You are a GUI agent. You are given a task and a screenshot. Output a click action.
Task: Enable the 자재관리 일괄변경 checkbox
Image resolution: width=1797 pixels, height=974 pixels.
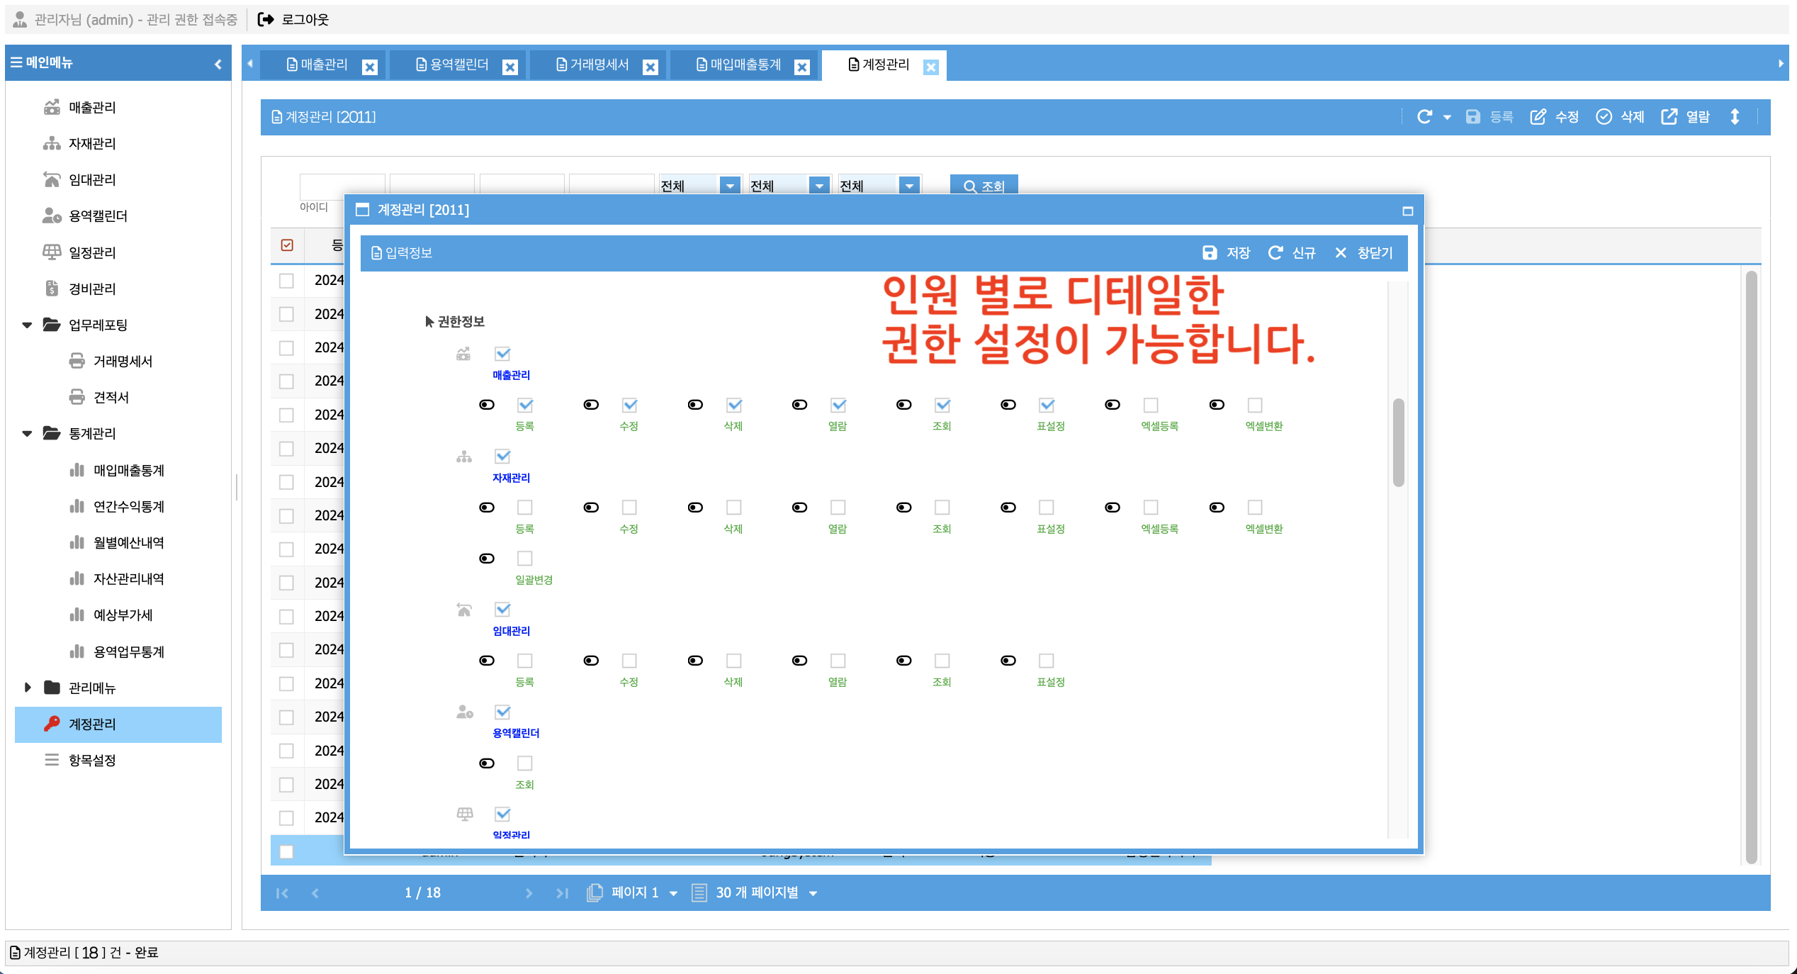525,559
